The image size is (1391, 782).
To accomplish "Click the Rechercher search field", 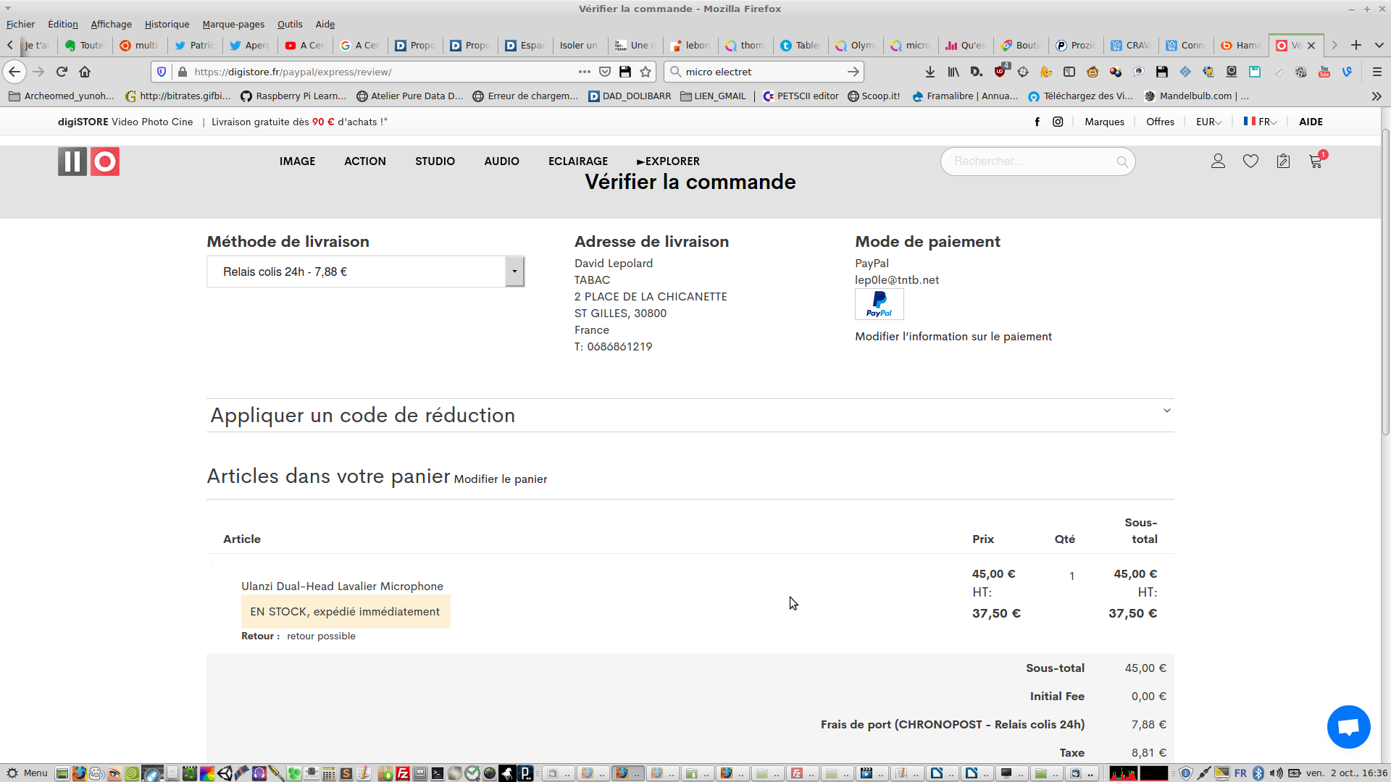I will tap(1029, 161).
